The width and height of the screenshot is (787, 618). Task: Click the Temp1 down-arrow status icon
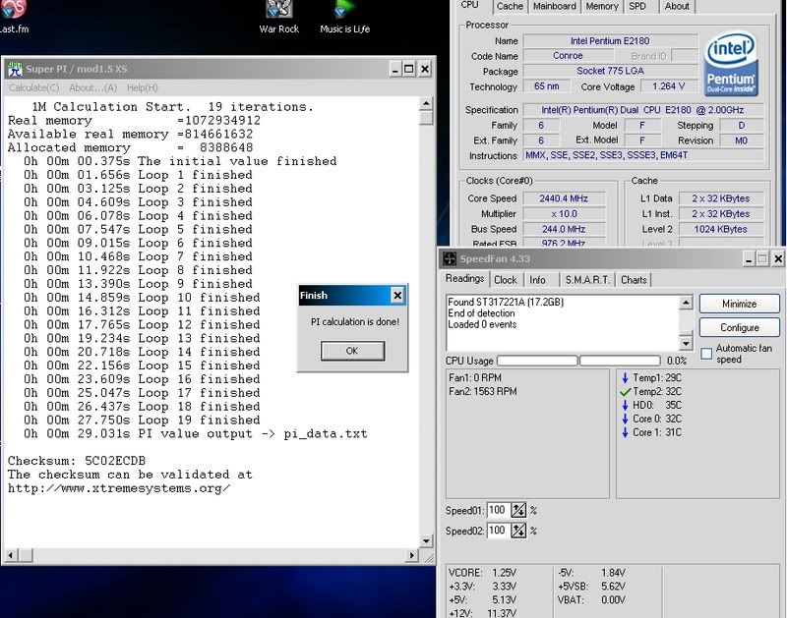(625, 378)
